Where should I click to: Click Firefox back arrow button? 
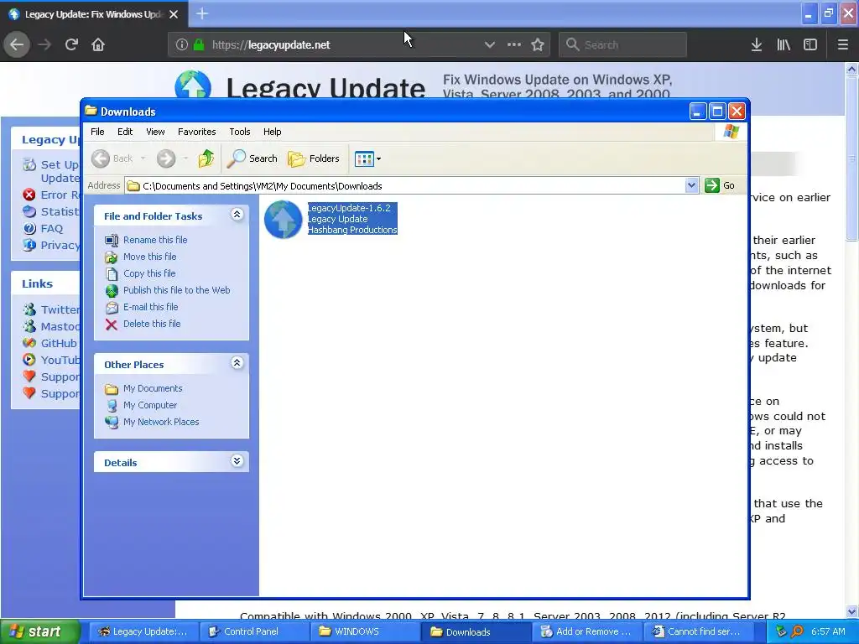(17, 44)
